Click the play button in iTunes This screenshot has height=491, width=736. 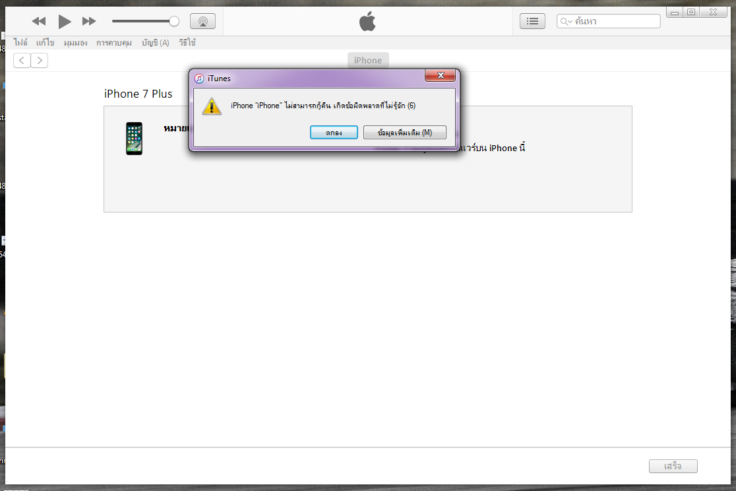point(65,21)
